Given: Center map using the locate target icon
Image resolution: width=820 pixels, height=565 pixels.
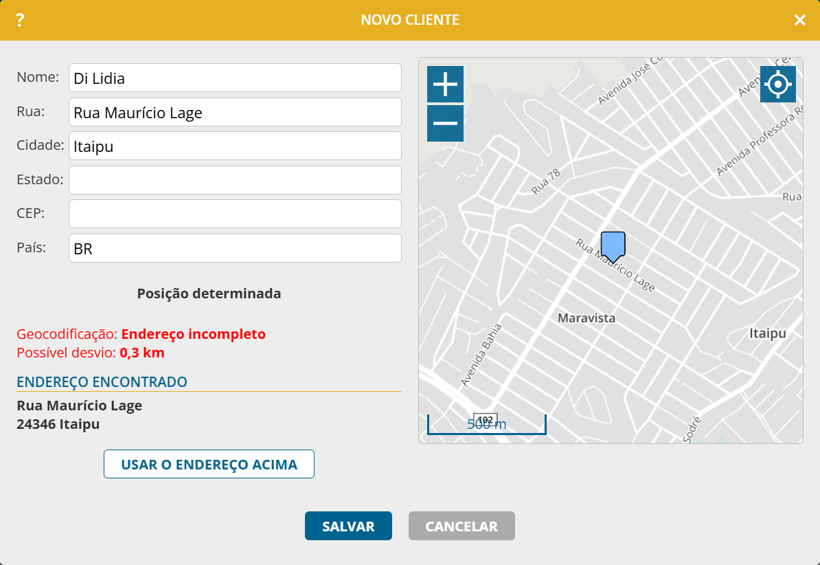Looking at the screenshot, I should coord(777,84).
